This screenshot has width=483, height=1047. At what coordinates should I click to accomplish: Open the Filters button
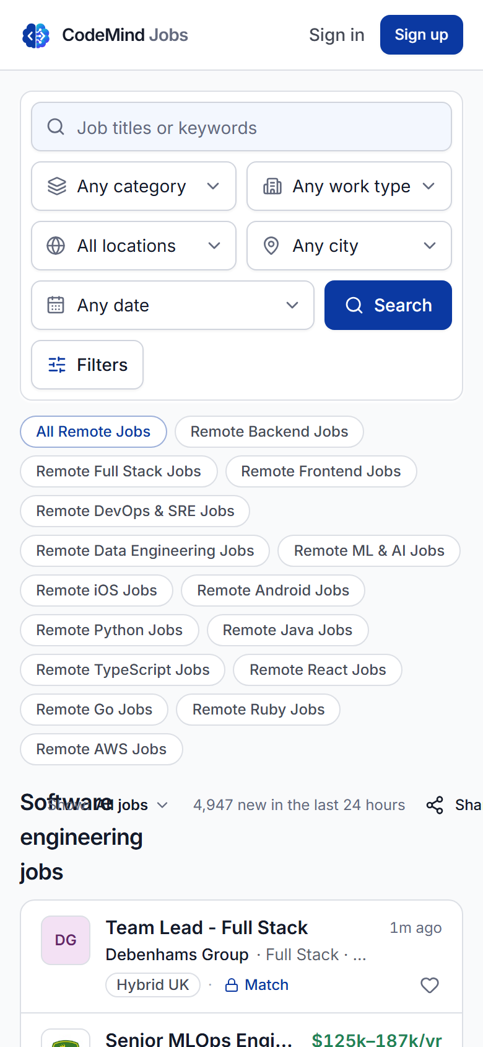87,365
